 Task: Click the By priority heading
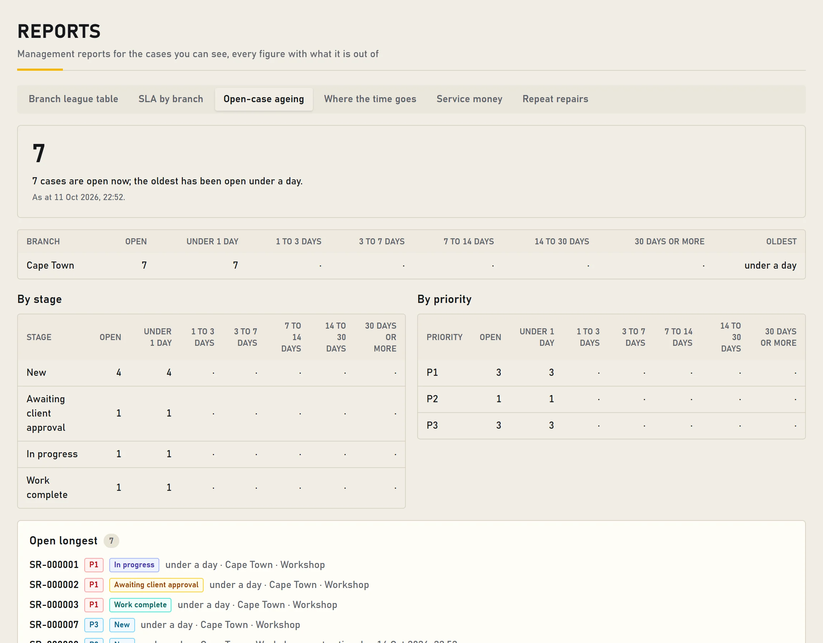pos(444,299)
